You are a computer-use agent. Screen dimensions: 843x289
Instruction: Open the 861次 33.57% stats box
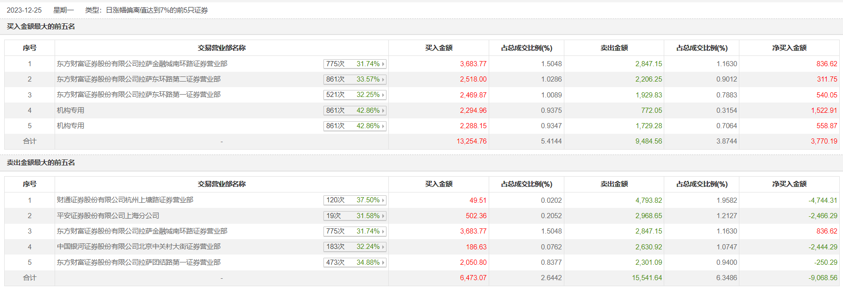[355, 80]
